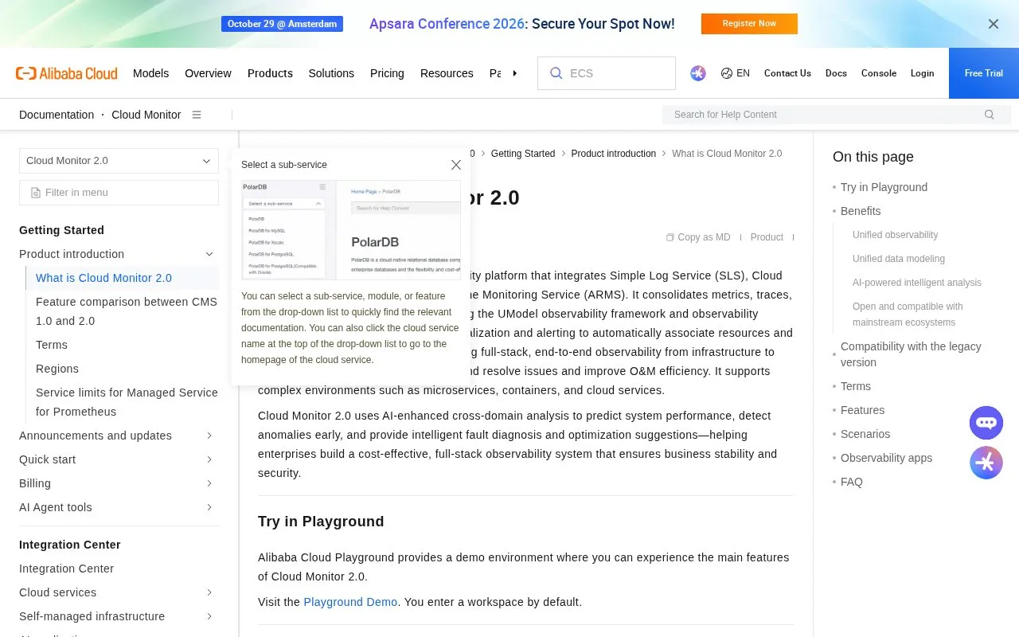1019x637 pixels.
Task: Click the Filter in menu field
Action: (x=119, y=193)
